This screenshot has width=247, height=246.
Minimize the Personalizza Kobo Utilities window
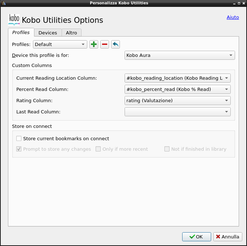pyautogui.click(x=234, y=3)
